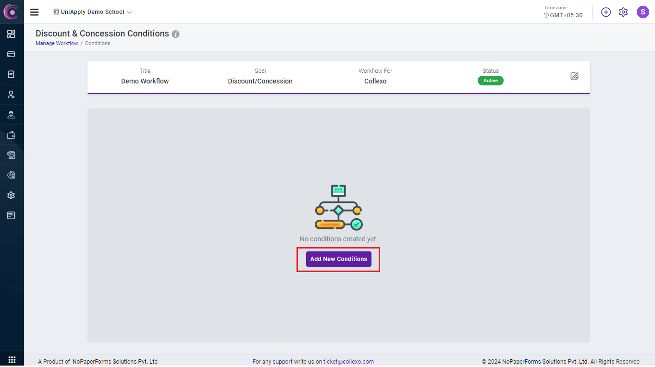The width and height of the screenshot is (655, 367).
Task: Click the plus circle quick-add icon
Action: pos(606,12)
